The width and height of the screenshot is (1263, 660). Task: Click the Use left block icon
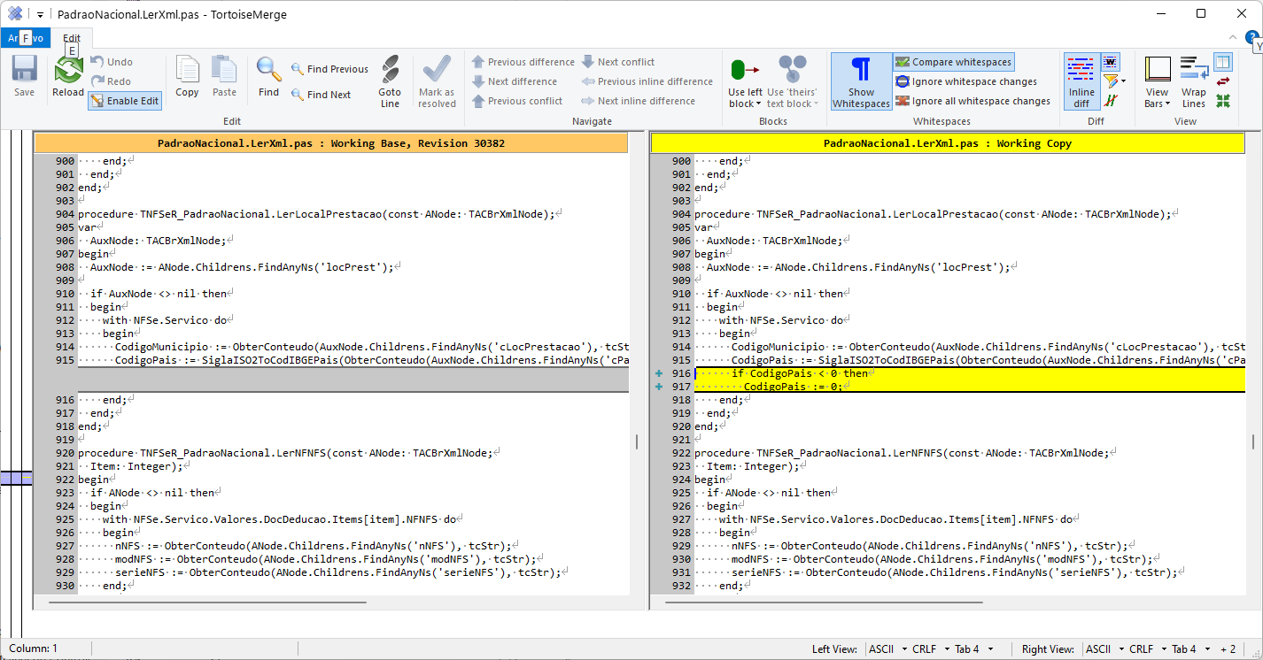pyautogui.click(x=745, y=69)
